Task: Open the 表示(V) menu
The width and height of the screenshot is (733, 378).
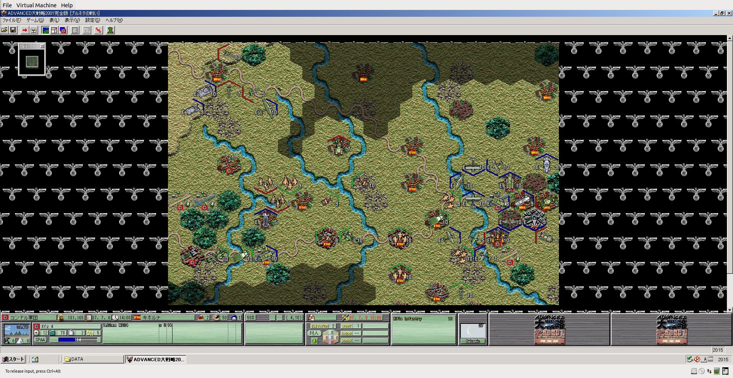Action: coord(72,20)
